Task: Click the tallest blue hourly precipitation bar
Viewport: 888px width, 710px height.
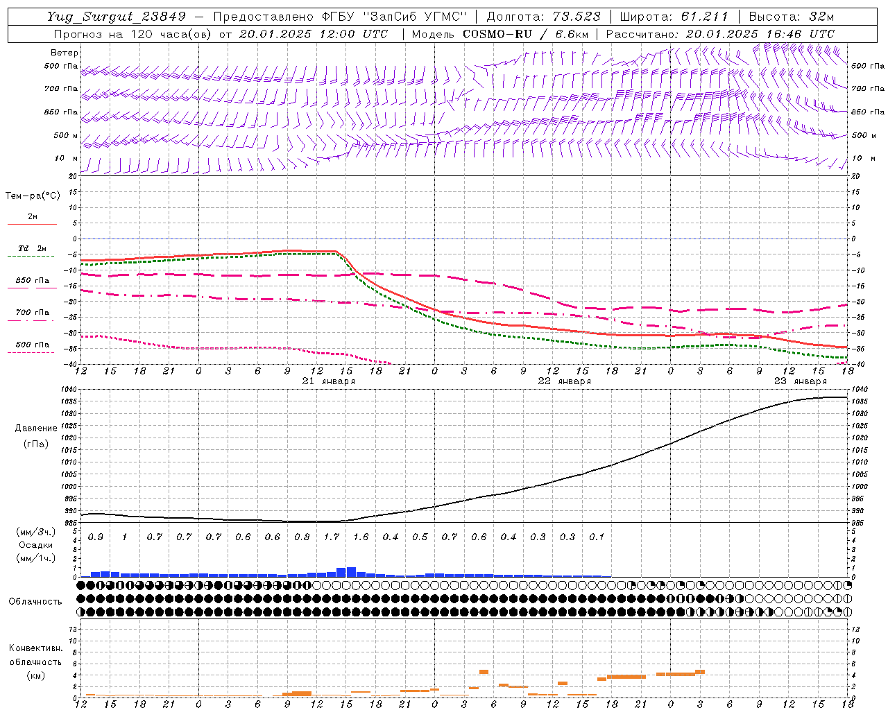Action: (351, 572)
